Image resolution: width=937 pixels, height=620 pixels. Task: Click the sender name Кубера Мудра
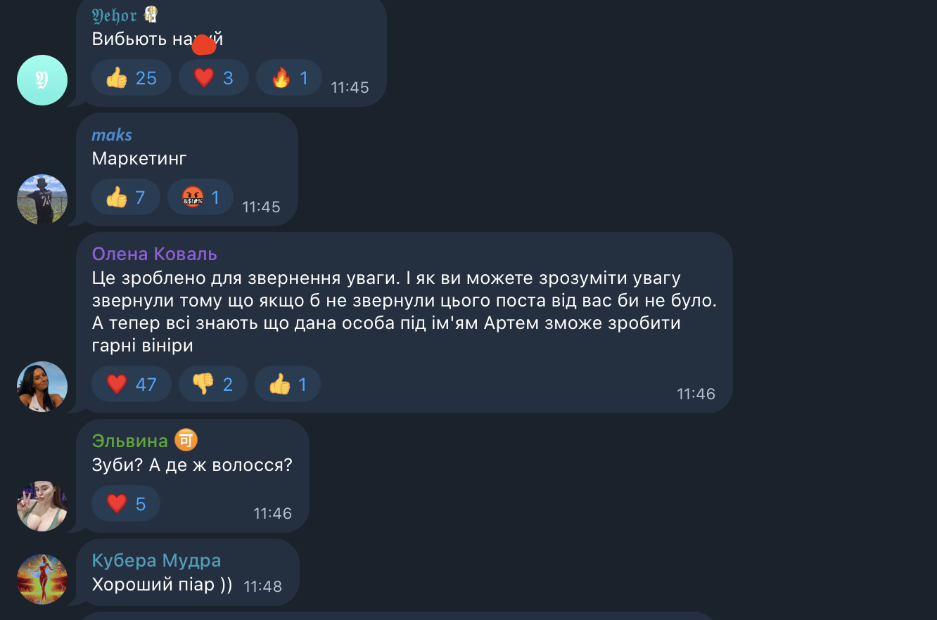point(156,560)
